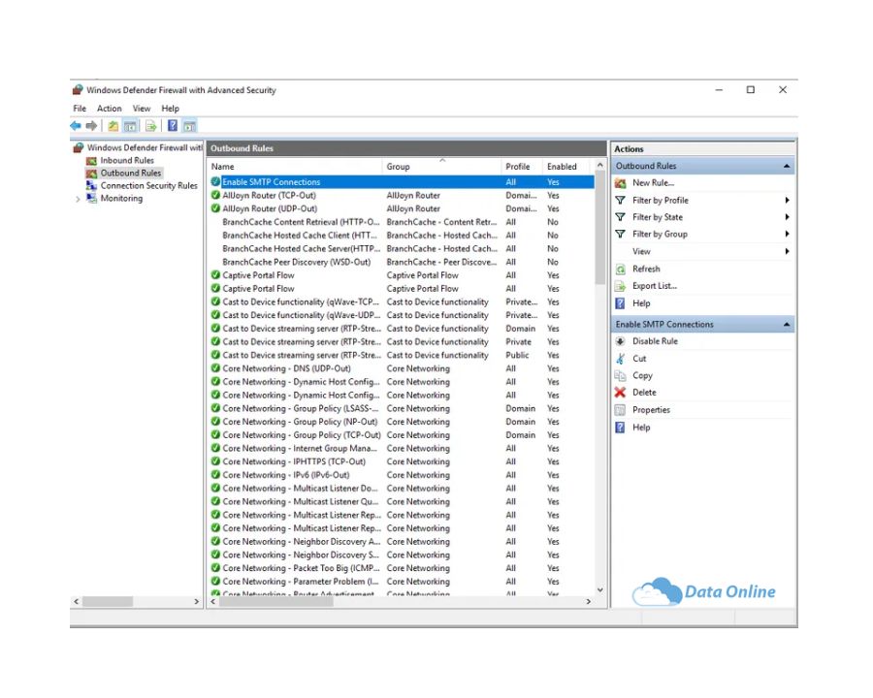Click the Cut scissors icon
This screenshot has width=873, height=698.
coord(620,359)
